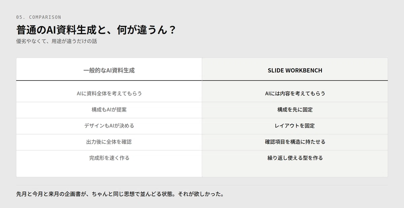
Task: Select the section label 05. COMPARISON
Action: tap(39, 17)
